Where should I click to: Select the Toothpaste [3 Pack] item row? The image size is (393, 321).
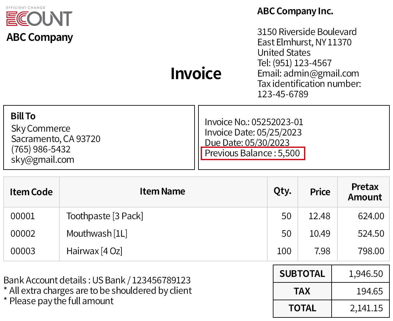coord(105,216)
